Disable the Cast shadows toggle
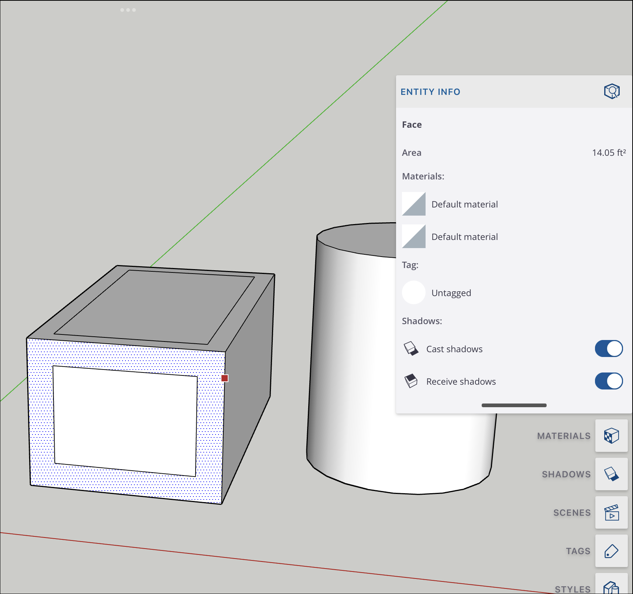Image resolution: width=633 pixels, height=594 pixels. coord(609,348)
